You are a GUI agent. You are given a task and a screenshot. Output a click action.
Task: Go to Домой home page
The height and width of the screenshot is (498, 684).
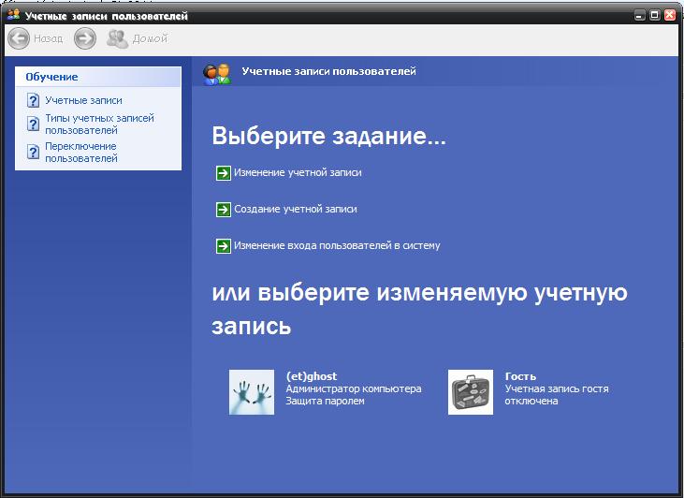tap(137, 38)
